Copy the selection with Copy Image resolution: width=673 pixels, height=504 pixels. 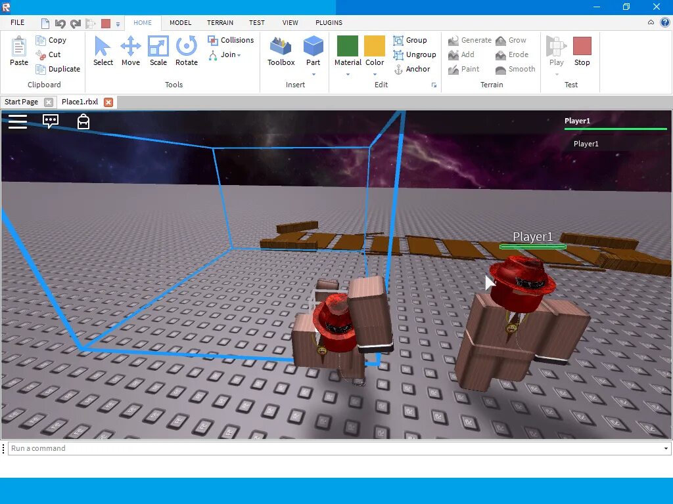click(x=51, y=40)
